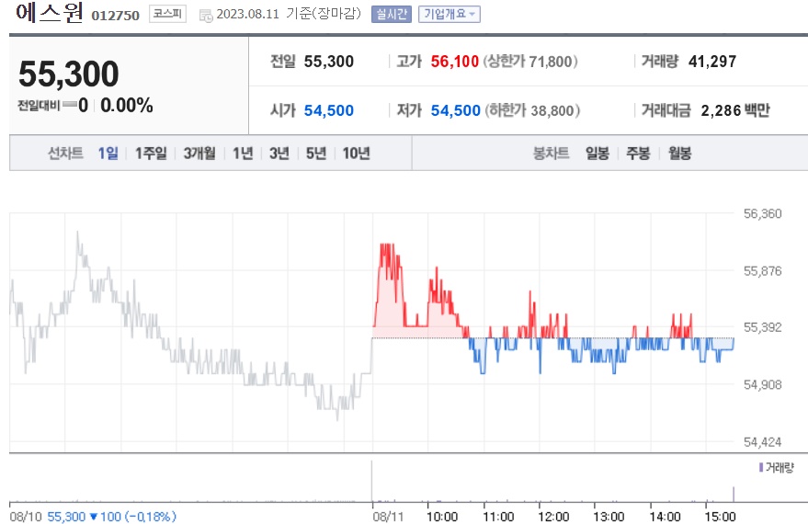This screenshot has height=524, width=808.
Task: Click the 0.00% change value
Action: pos(127,106)
